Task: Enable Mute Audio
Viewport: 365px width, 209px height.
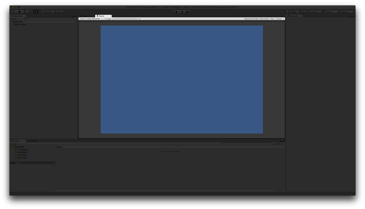Action: 264,19
